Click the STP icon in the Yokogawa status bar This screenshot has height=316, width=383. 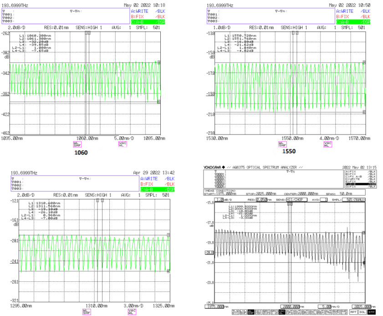click(x=372, y=312)
